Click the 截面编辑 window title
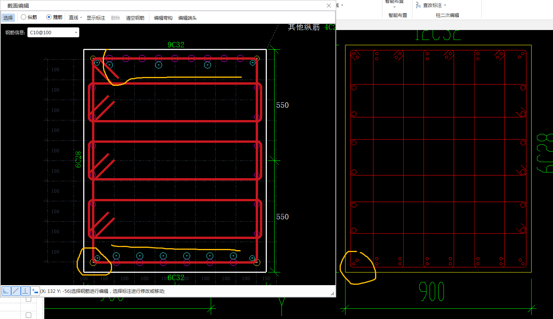 tap(18, 6)
